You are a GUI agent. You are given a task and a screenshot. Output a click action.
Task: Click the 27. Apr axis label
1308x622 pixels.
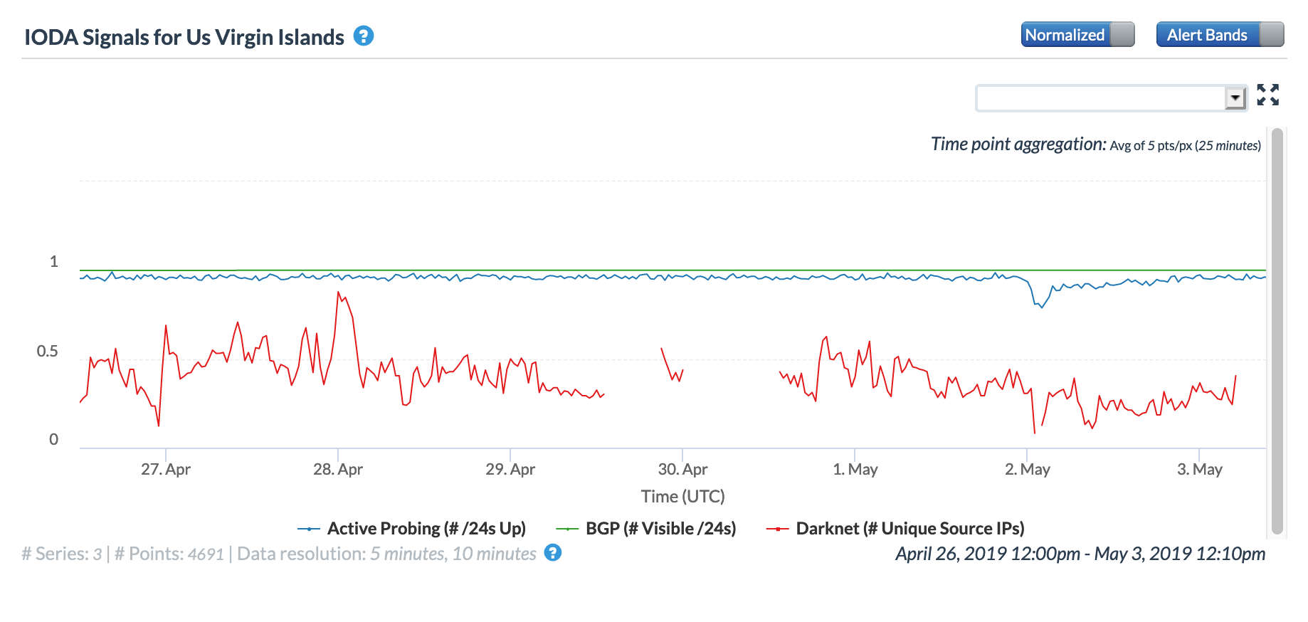point(166,470)
